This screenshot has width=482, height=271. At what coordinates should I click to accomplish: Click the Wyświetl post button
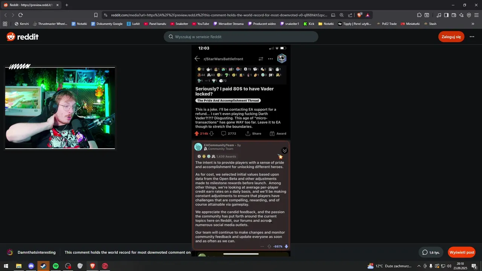pos(462,252)
